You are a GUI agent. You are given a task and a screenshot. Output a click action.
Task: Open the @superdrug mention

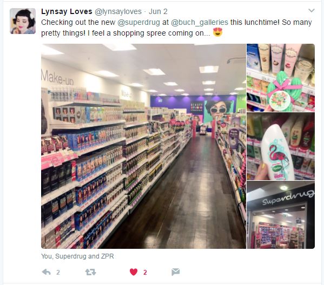pyautogui.click(x=138, y=22)
